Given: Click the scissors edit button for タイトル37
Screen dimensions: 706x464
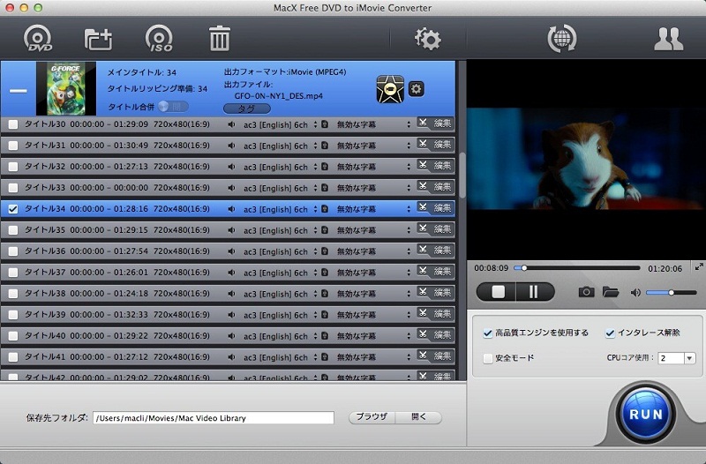Looking at the screenshot, I should 435,272.
